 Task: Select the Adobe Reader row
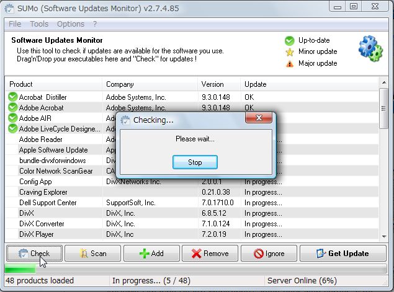click(x=192, y=139)
